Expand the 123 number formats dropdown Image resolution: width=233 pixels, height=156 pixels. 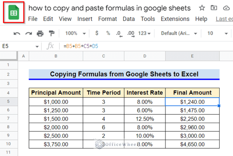pos(144,33)
